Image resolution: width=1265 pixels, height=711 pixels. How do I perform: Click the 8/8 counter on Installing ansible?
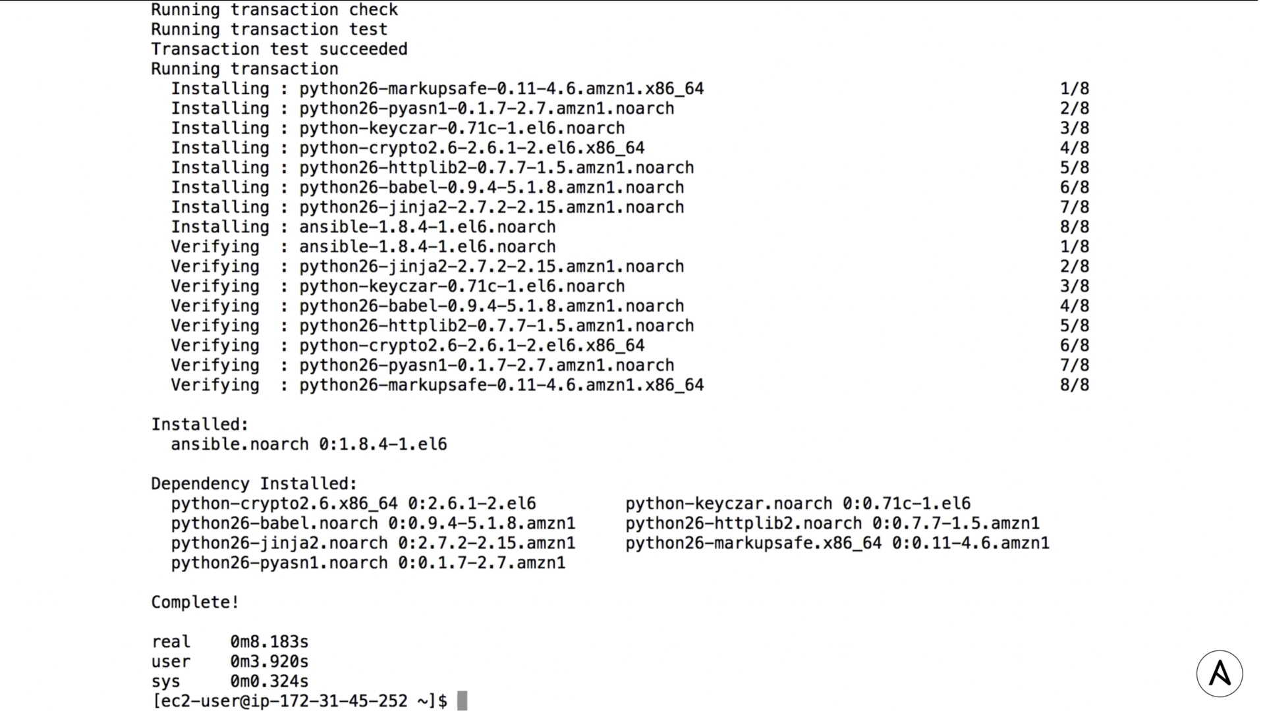[x=1075, y=227]
